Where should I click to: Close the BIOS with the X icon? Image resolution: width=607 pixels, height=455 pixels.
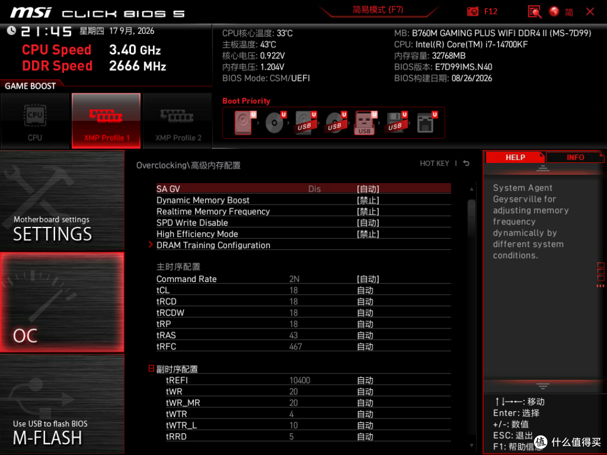point(590,12)
